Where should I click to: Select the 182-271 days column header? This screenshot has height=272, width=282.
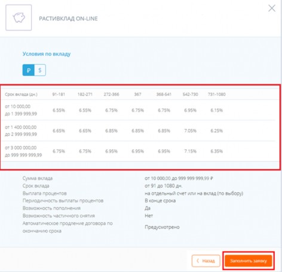[x=85, y=94]
